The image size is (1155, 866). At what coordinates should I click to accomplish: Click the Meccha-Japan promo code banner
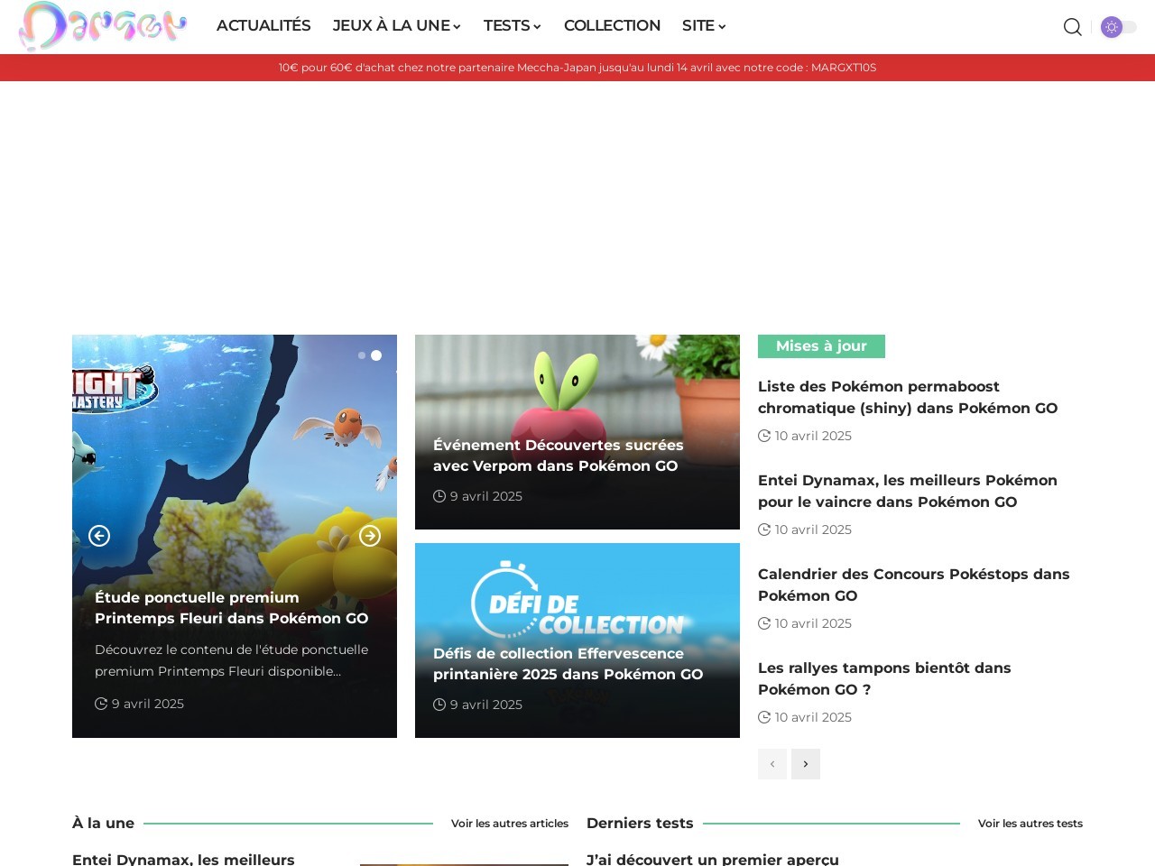point(577,68)
